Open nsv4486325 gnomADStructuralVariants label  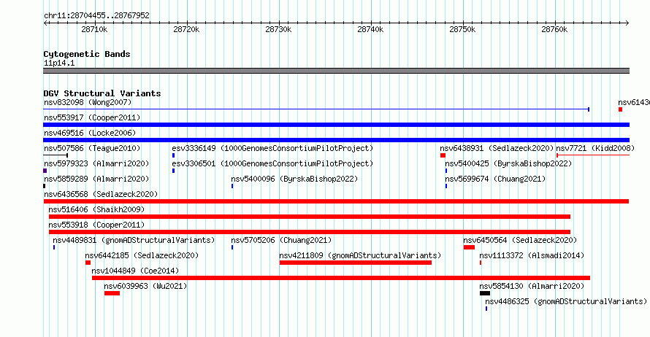[566, 301]
